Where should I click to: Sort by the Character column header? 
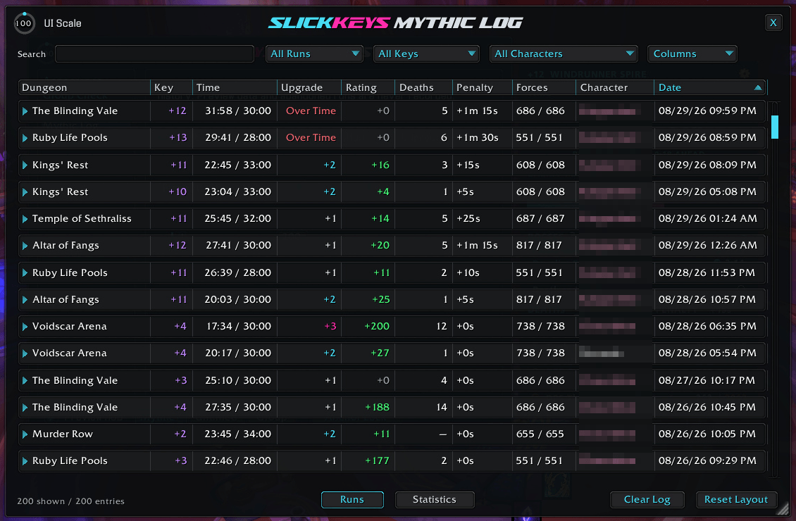tap(615, 87)
